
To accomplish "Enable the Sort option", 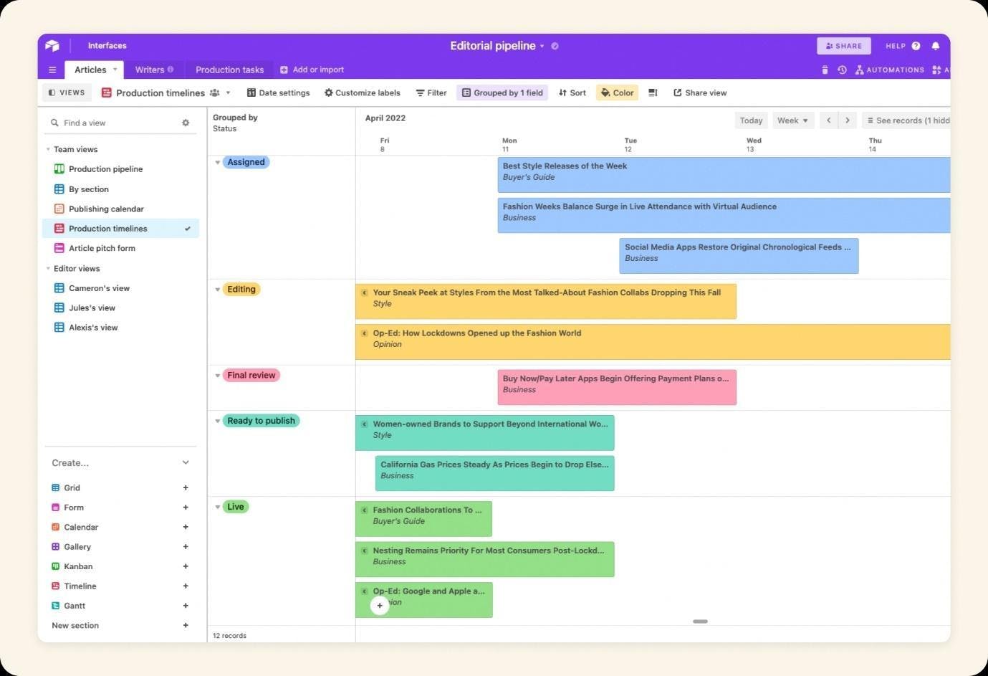I will (572, 92).
